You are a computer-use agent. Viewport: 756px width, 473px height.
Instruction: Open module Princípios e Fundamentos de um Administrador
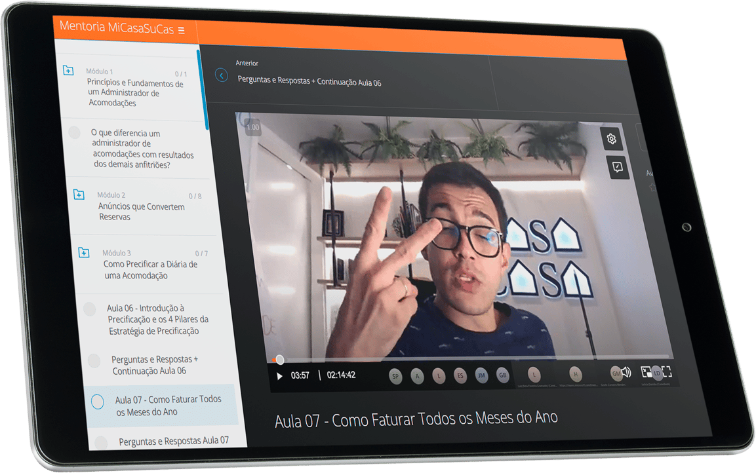pos(136,92)
